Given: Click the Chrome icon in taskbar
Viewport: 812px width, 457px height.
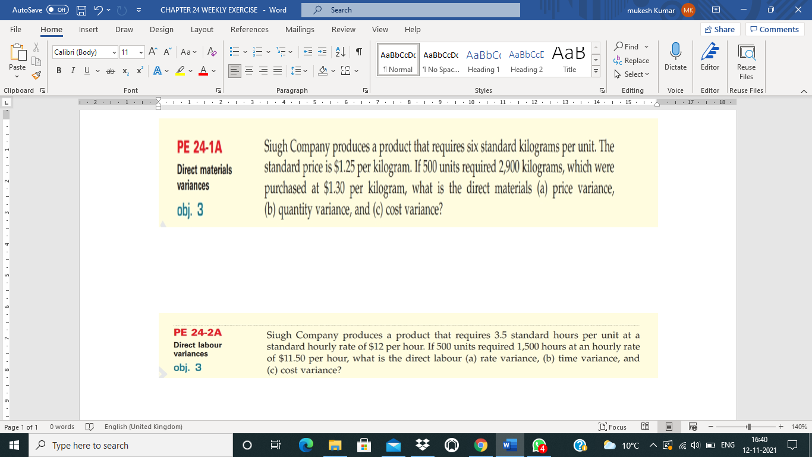Looking at the screenshot, I should pos(481,445).
